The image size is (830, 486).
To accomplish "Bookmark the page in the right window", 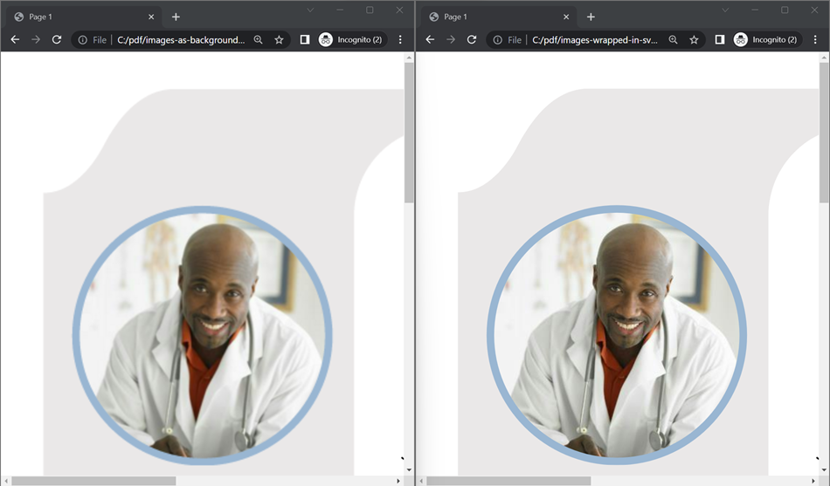I will click(694, 39).
